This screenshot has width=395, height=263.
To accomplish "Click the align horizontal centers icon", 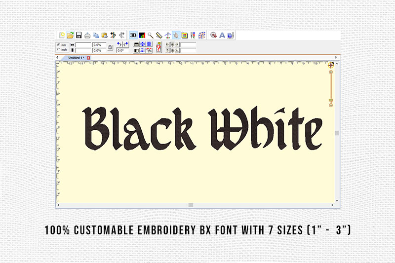I will [172, 44].
